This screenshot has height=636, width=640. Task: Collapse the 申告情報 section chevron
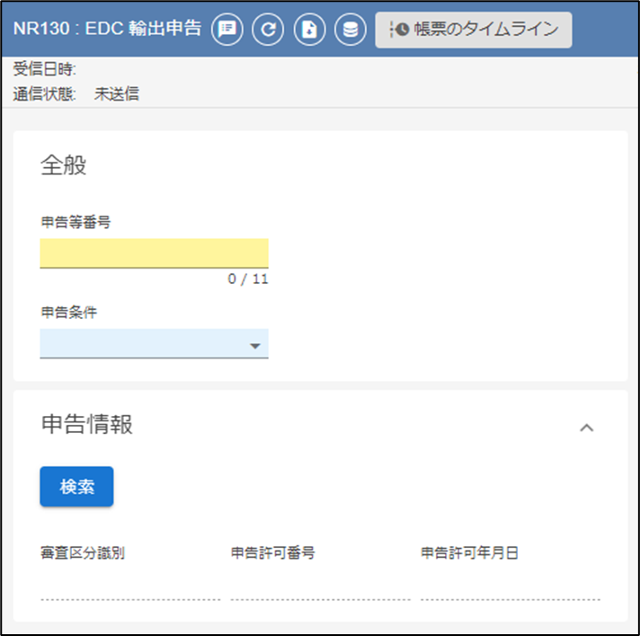tap(586, 428)
